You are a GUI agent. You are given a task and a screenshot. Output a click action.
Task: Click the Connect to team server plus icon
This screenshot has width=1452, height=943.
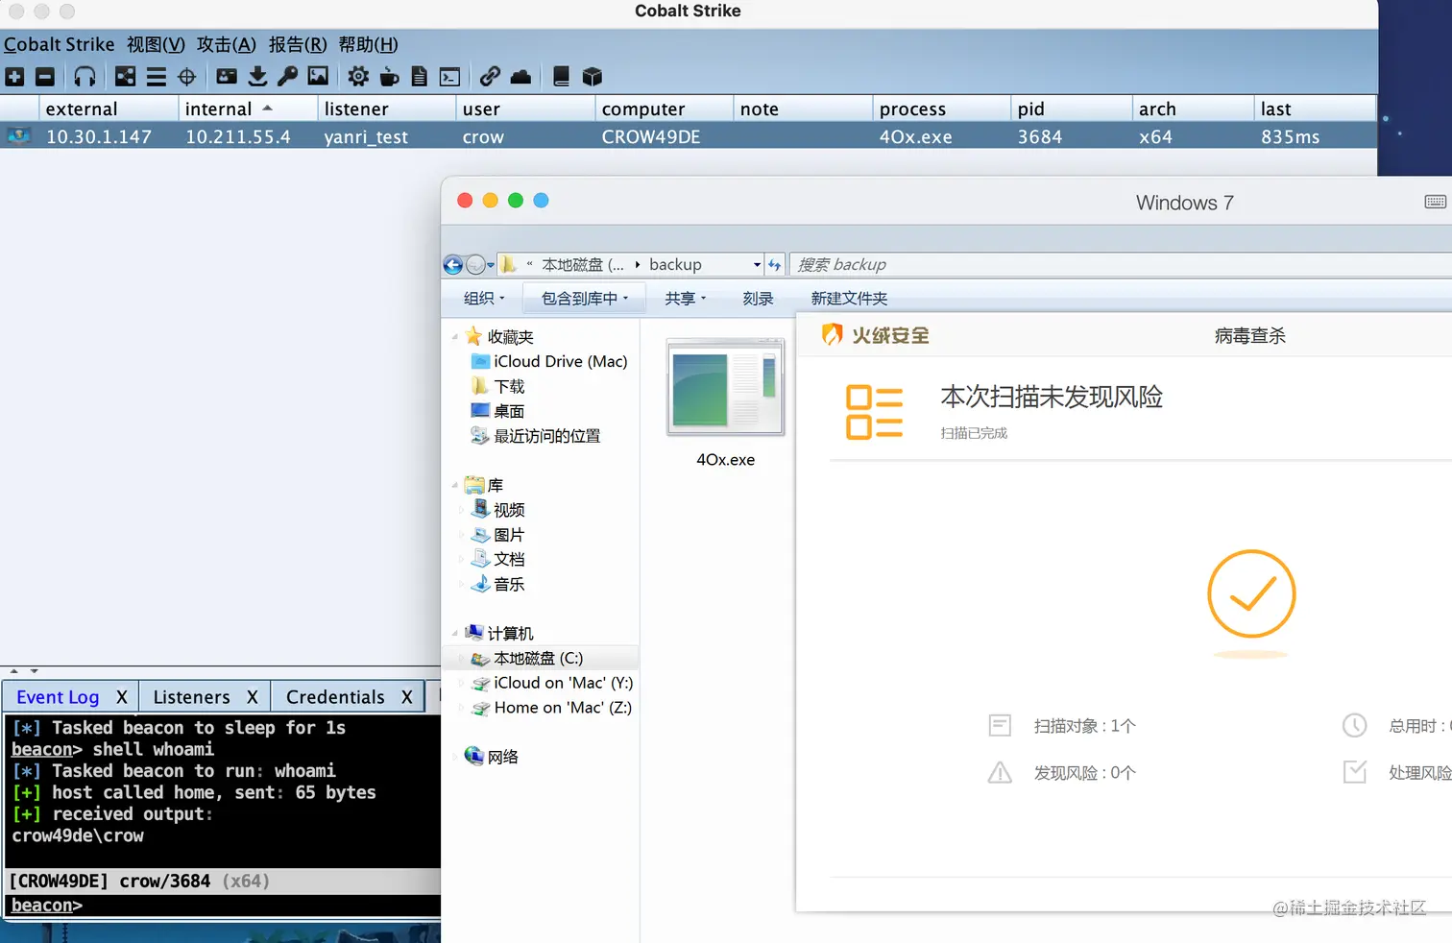click(x=14, y=77)
